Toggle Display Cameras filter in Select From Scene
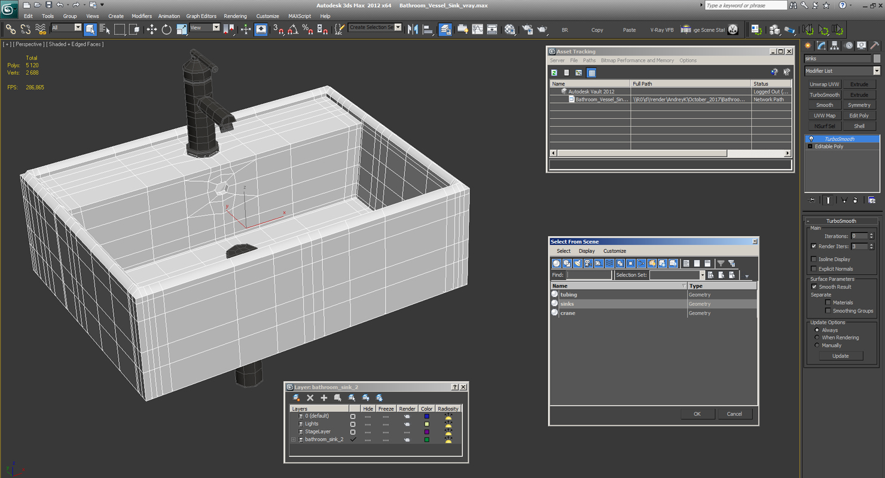885x478 pixels. tap(588, 263)
